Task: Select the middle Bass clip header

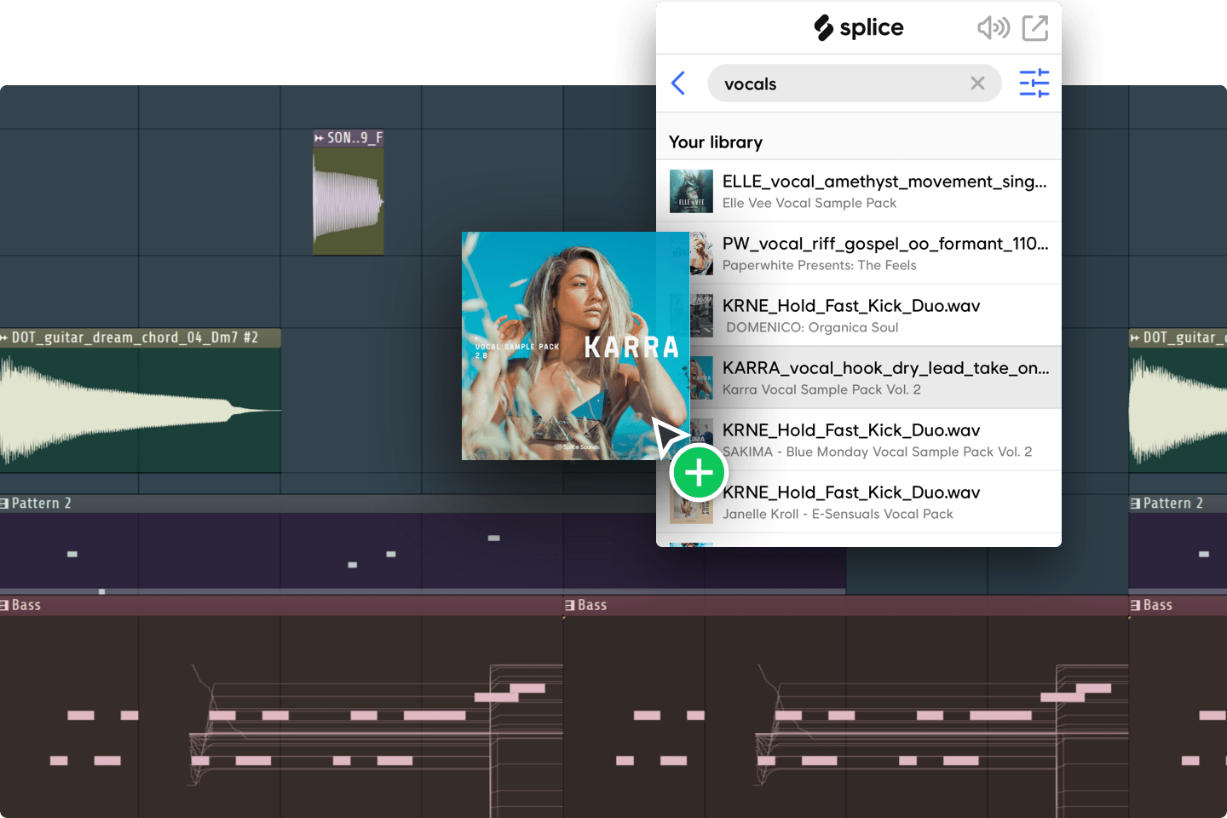Action: pos(588,605)
